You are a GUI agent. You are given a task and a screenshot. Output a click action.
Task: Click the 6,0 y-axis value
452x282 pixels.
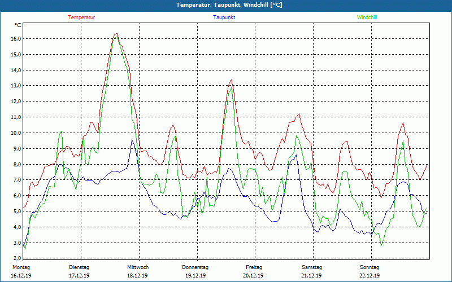(x=18, y=196)
